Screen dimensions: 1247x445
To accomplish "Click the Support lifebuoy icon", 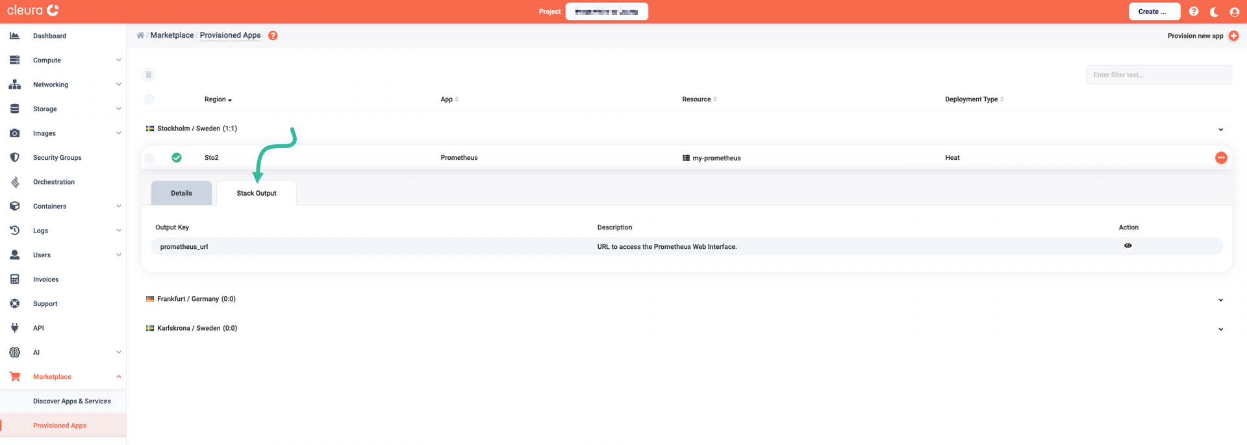I will (14, 303).
